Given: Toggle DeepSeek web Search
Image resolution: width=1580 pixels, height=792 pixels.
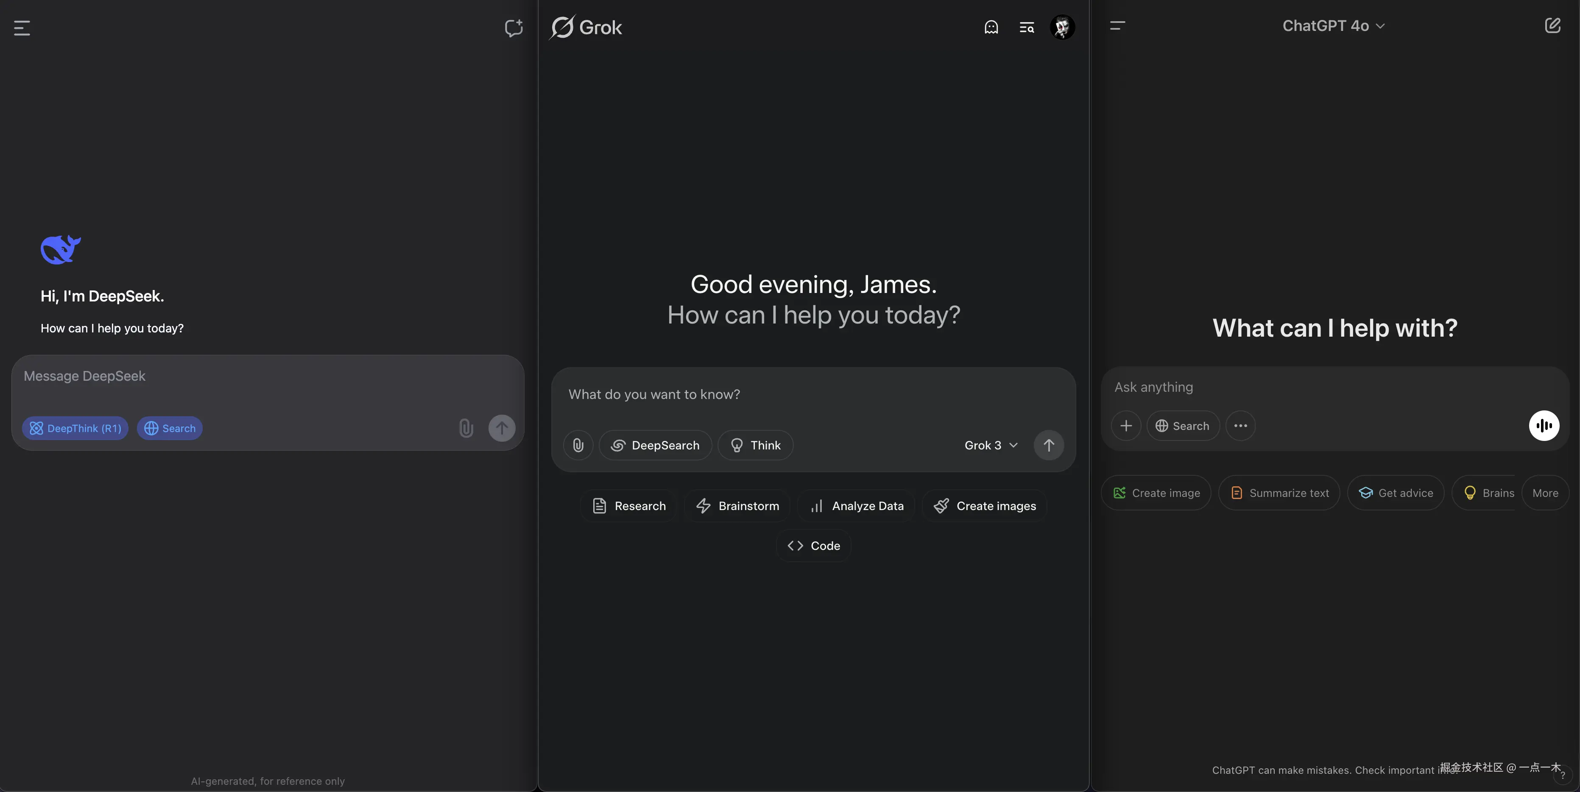Looking at the screenshot, I should click(x=170, y=428).
